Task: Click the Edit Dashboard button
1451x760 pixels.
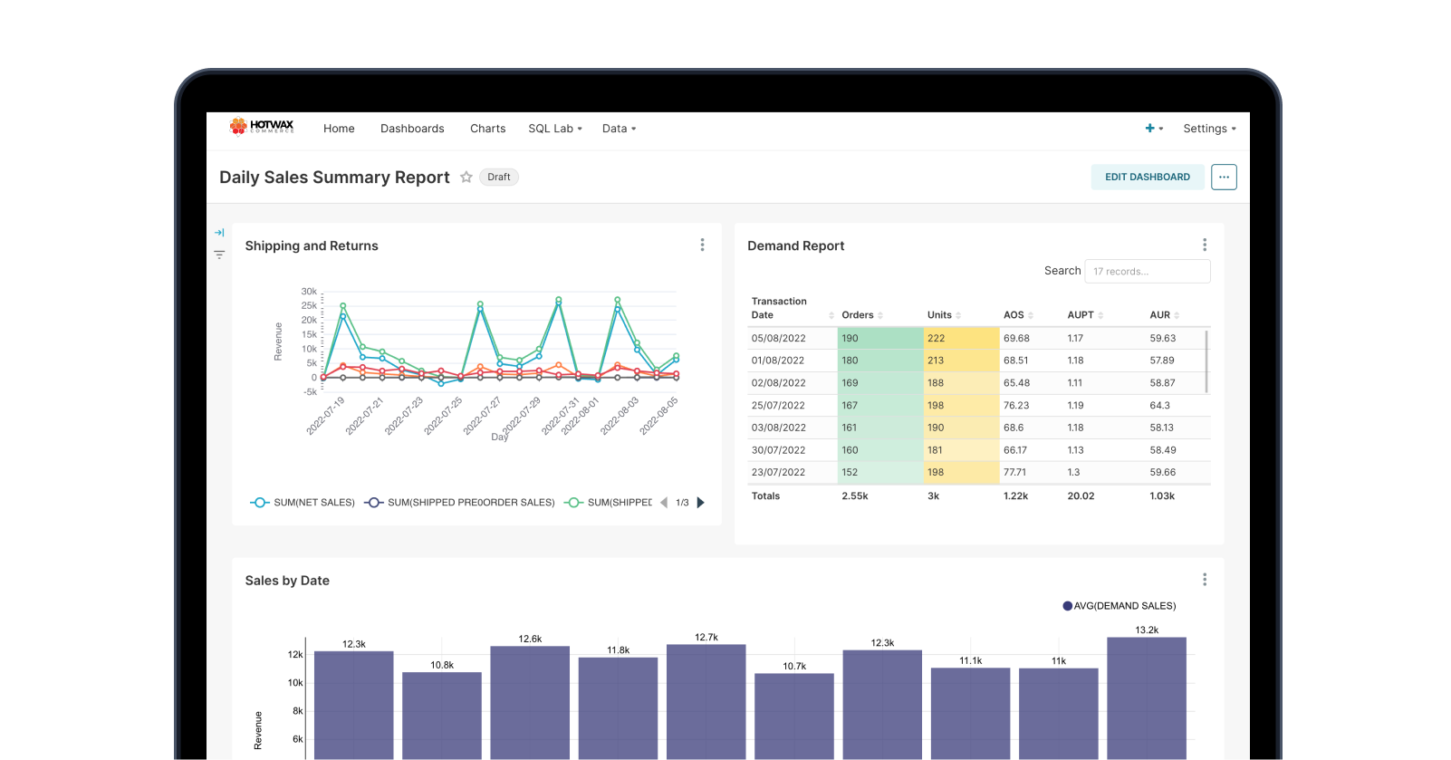Action: (1147, 178)
